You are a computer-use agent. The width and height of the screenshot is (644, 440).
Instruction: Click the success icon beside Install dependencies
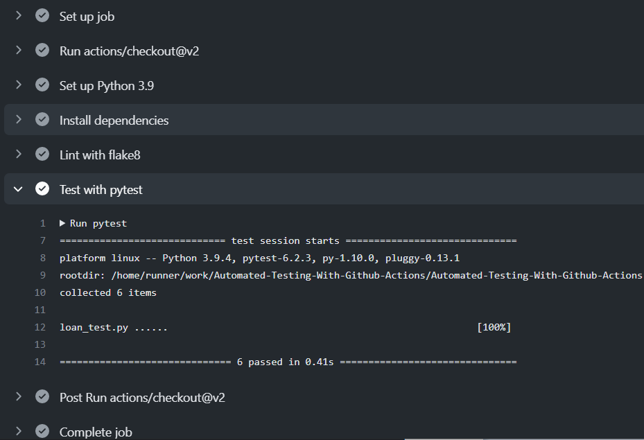pyautogui.click(x=42, y=120)
